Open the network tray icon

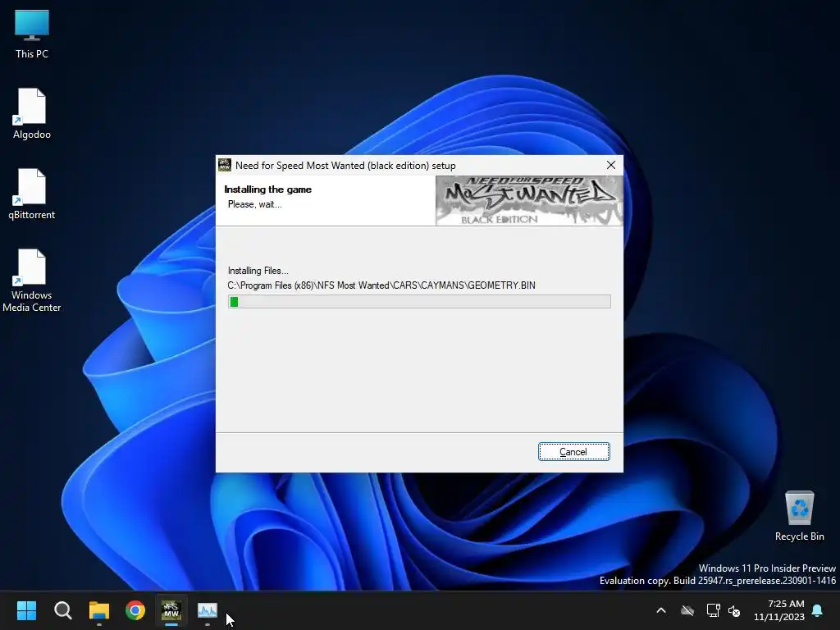713,610
